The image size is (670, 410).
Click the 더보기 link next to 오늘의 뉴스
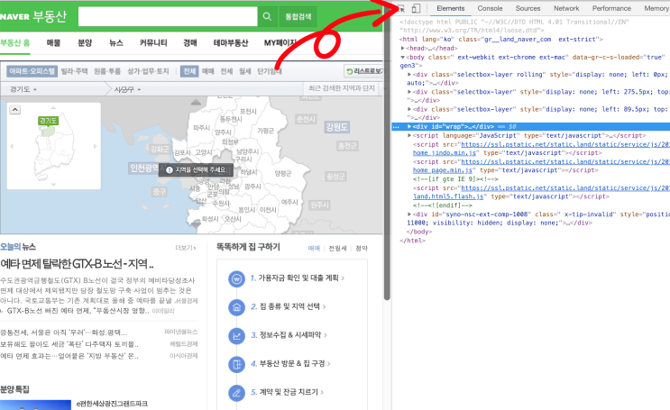click(186, 248)
